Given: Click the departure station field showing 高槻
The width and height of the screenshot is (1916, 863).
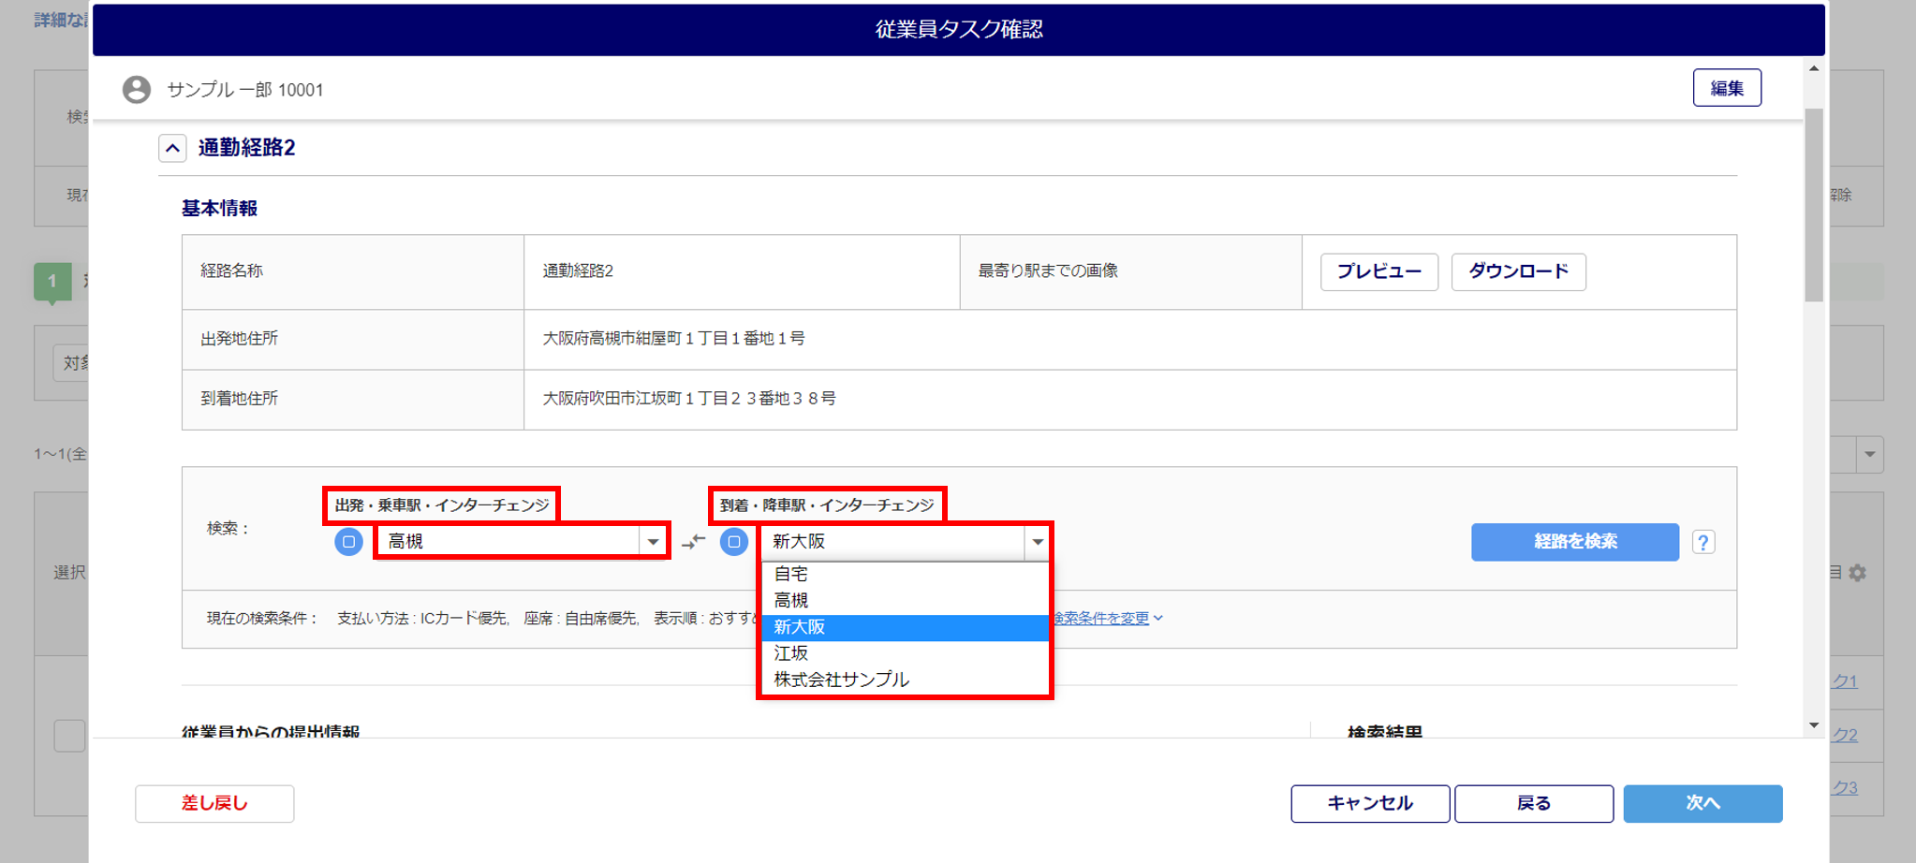Looking at the screenshot, I should point(508,541).
